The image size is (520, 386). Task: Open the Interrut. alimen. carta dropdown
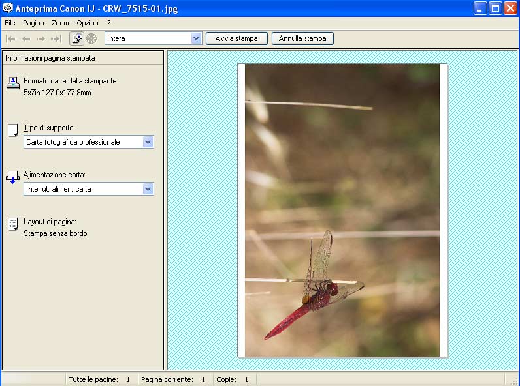pos(148,189)
